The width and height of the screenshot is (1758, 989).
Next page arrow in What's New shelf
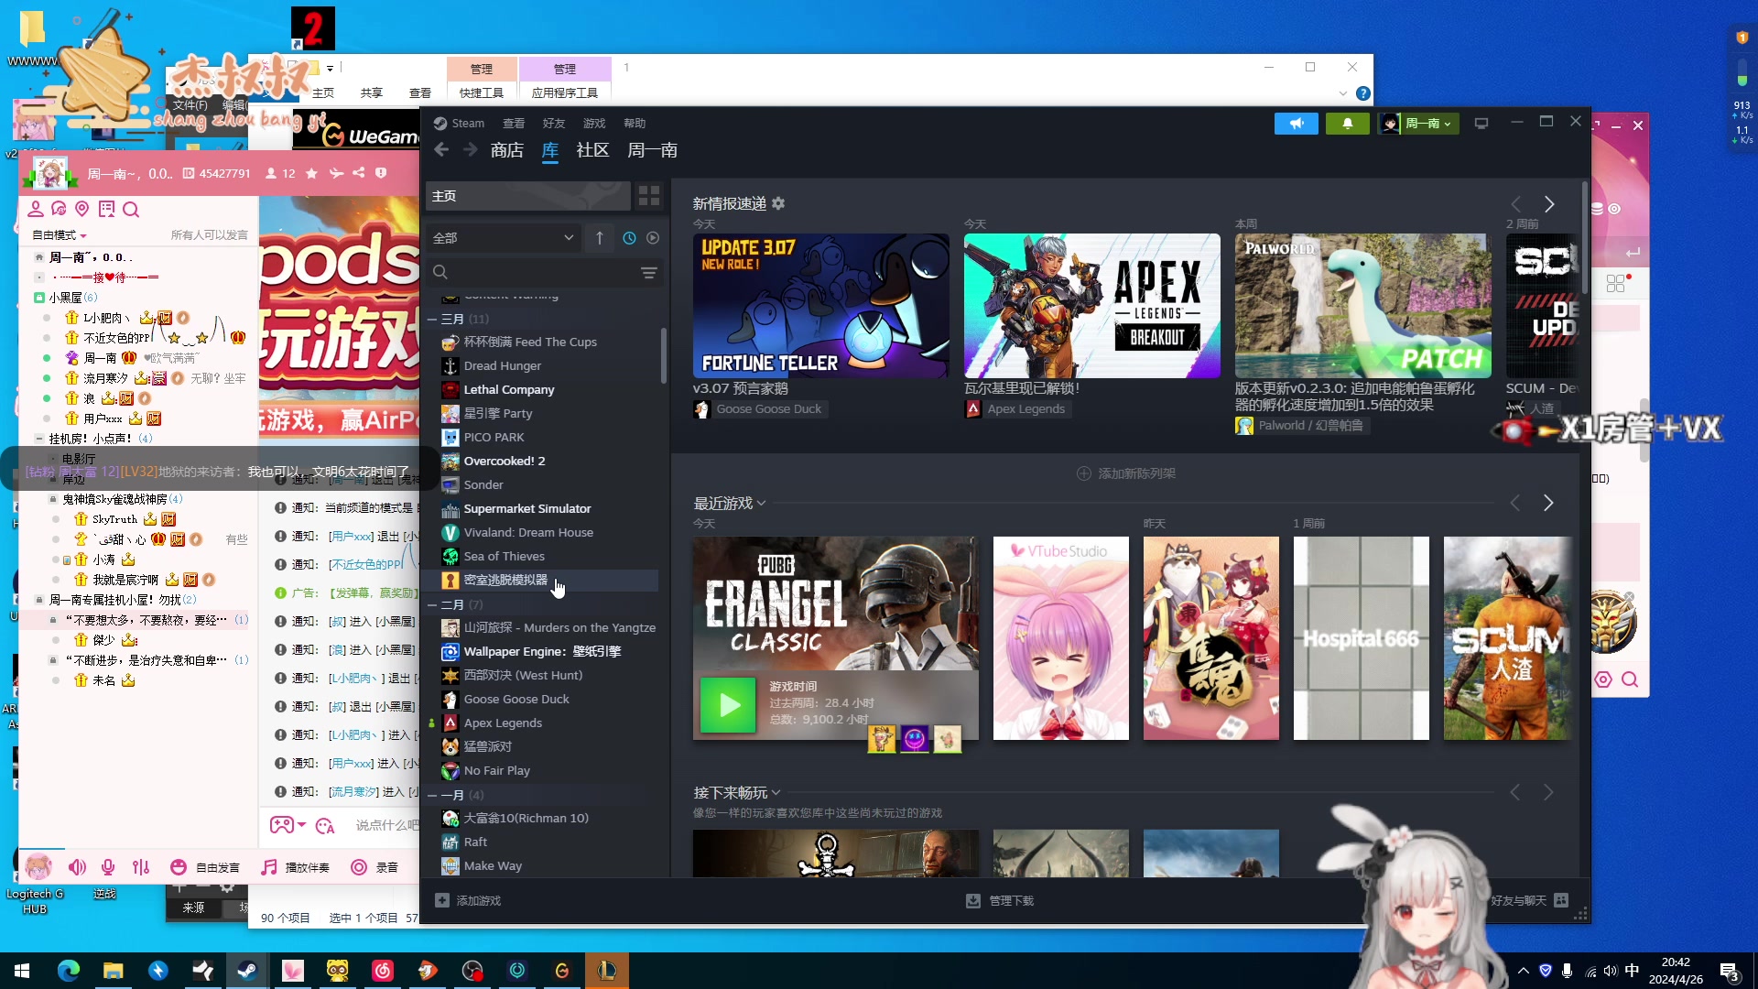pyautogui.click(x=1549, y=204)
